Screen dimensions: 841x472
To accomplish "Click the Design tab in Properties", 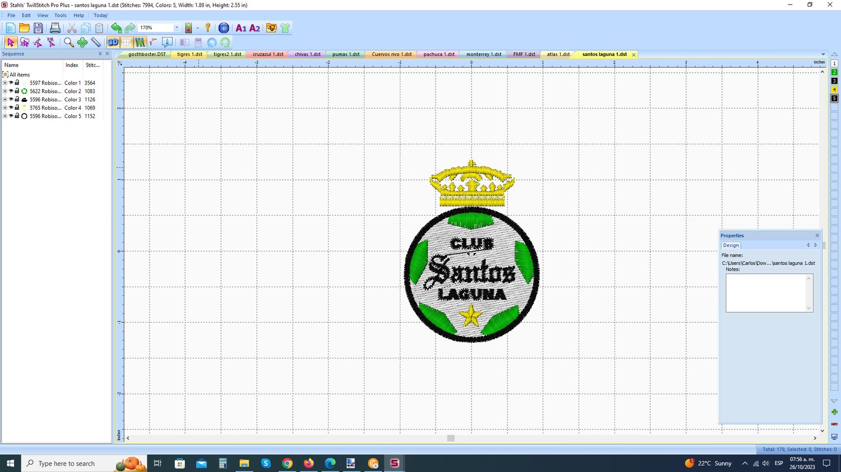I will 731,245.
